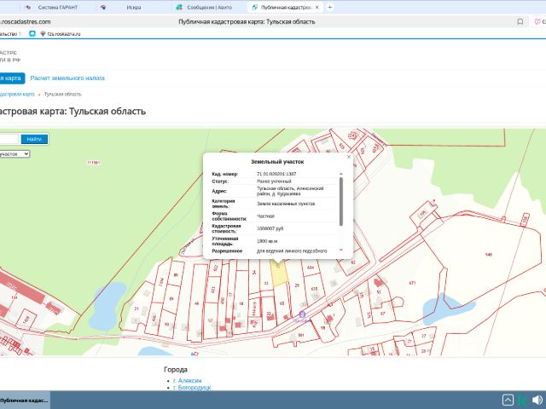Open the г. Алексин city link

[x=187, y=380]
